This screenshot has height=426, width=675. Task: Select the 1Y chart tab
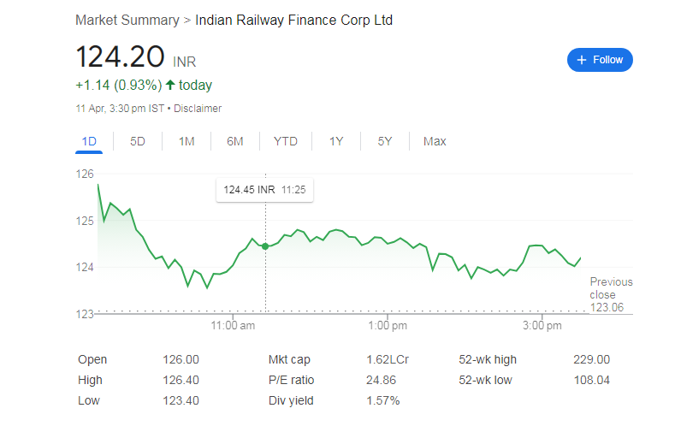pos(336,141)
